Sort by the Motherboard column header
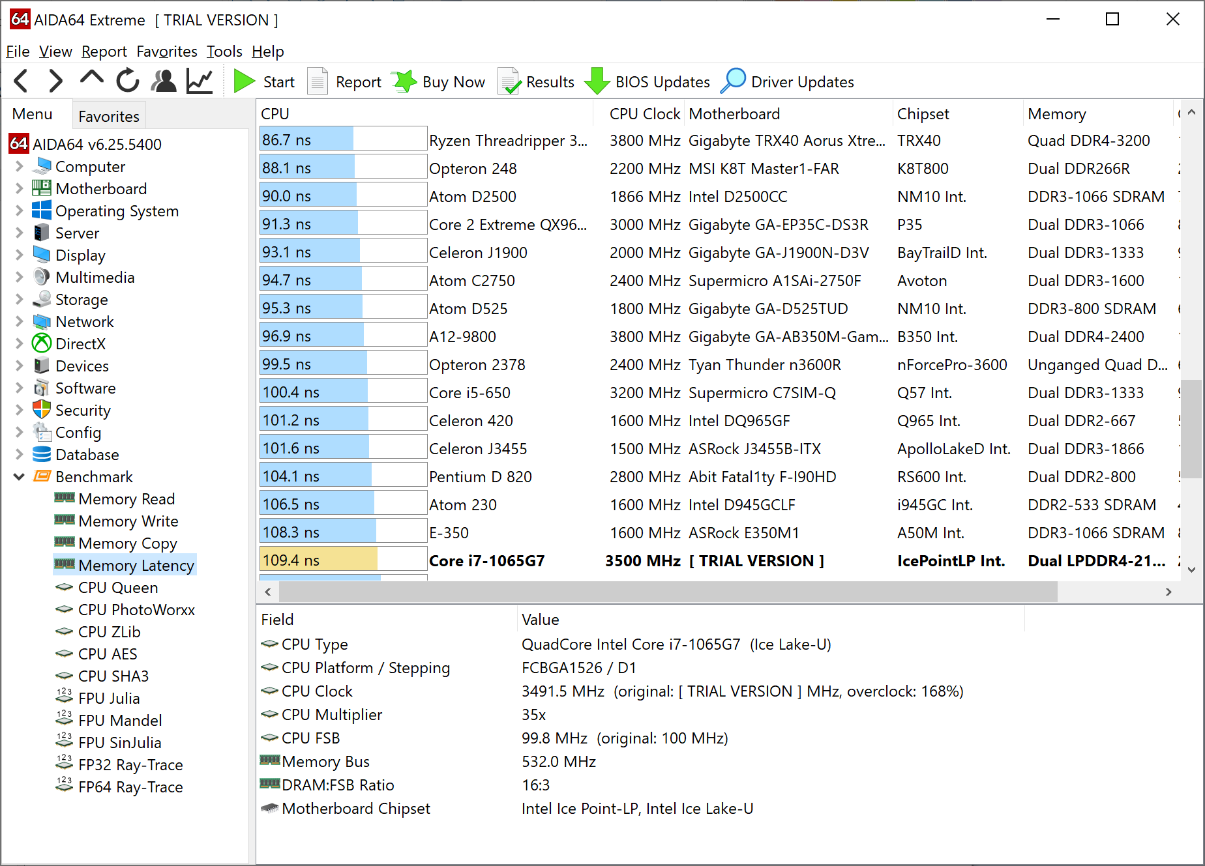The width and height of the screenshot is (1205, 866). coord(789,114)
